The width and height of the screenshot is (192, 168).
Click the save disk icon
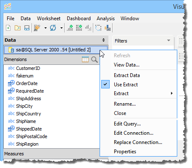coord(27,28)
